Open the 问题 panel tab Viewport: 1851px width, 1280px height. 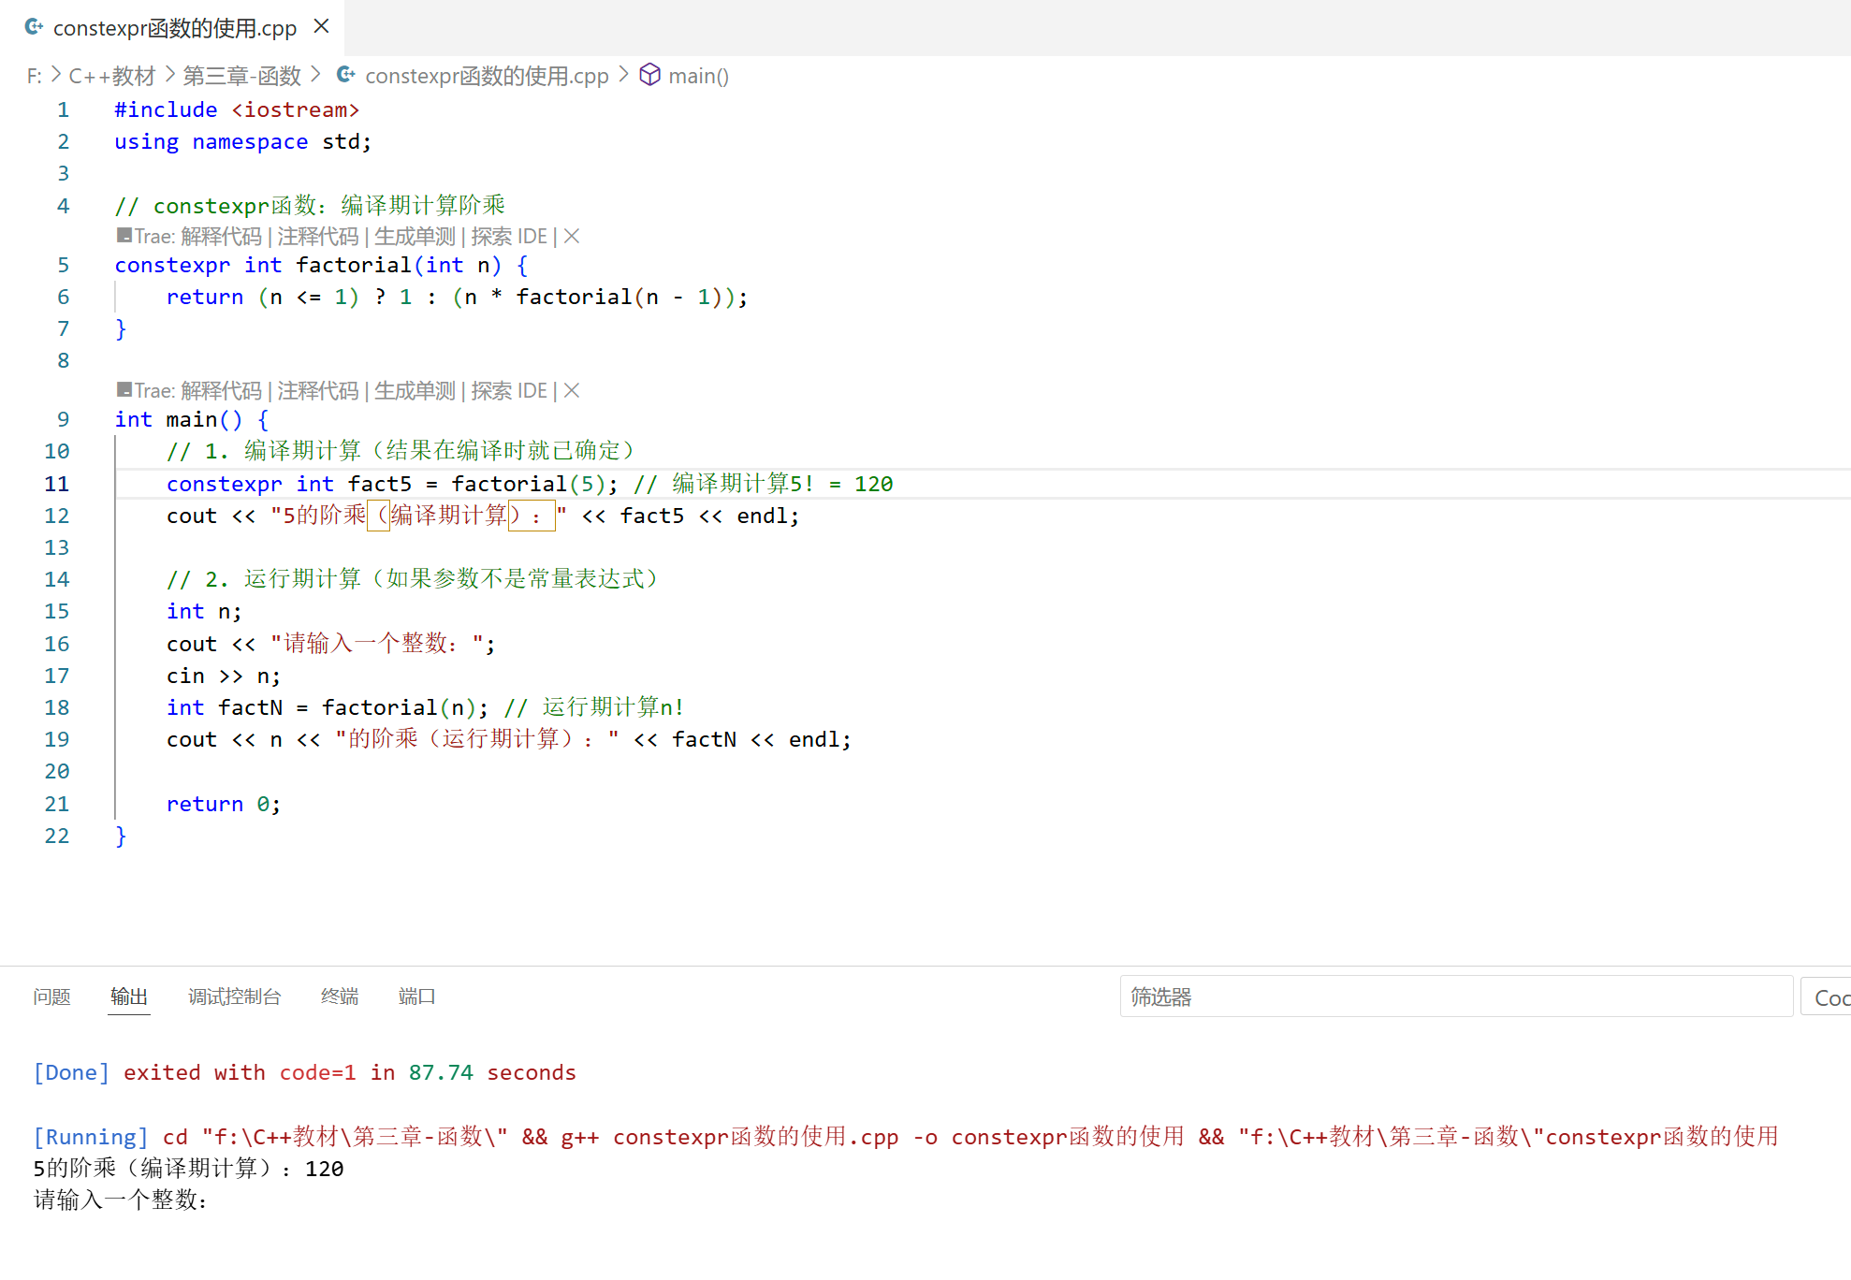pos(51,996)
